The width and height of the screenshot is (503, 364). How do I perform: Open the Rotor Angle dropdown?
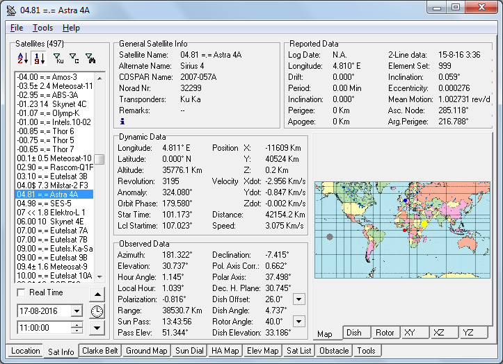tap(298, 322)
